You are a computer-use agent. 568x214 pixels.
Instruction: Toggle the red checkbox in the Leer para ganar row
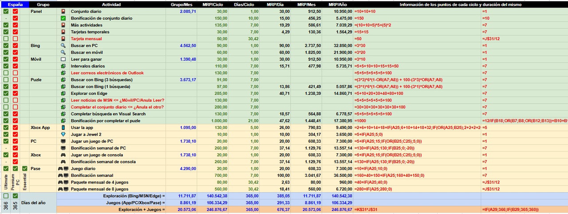[x=16, y=59]
